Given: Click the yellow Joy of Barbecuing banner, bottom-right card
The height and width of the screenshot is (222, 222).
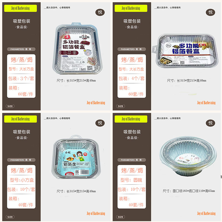Looking at the screenshot, I should coord(131,119).
